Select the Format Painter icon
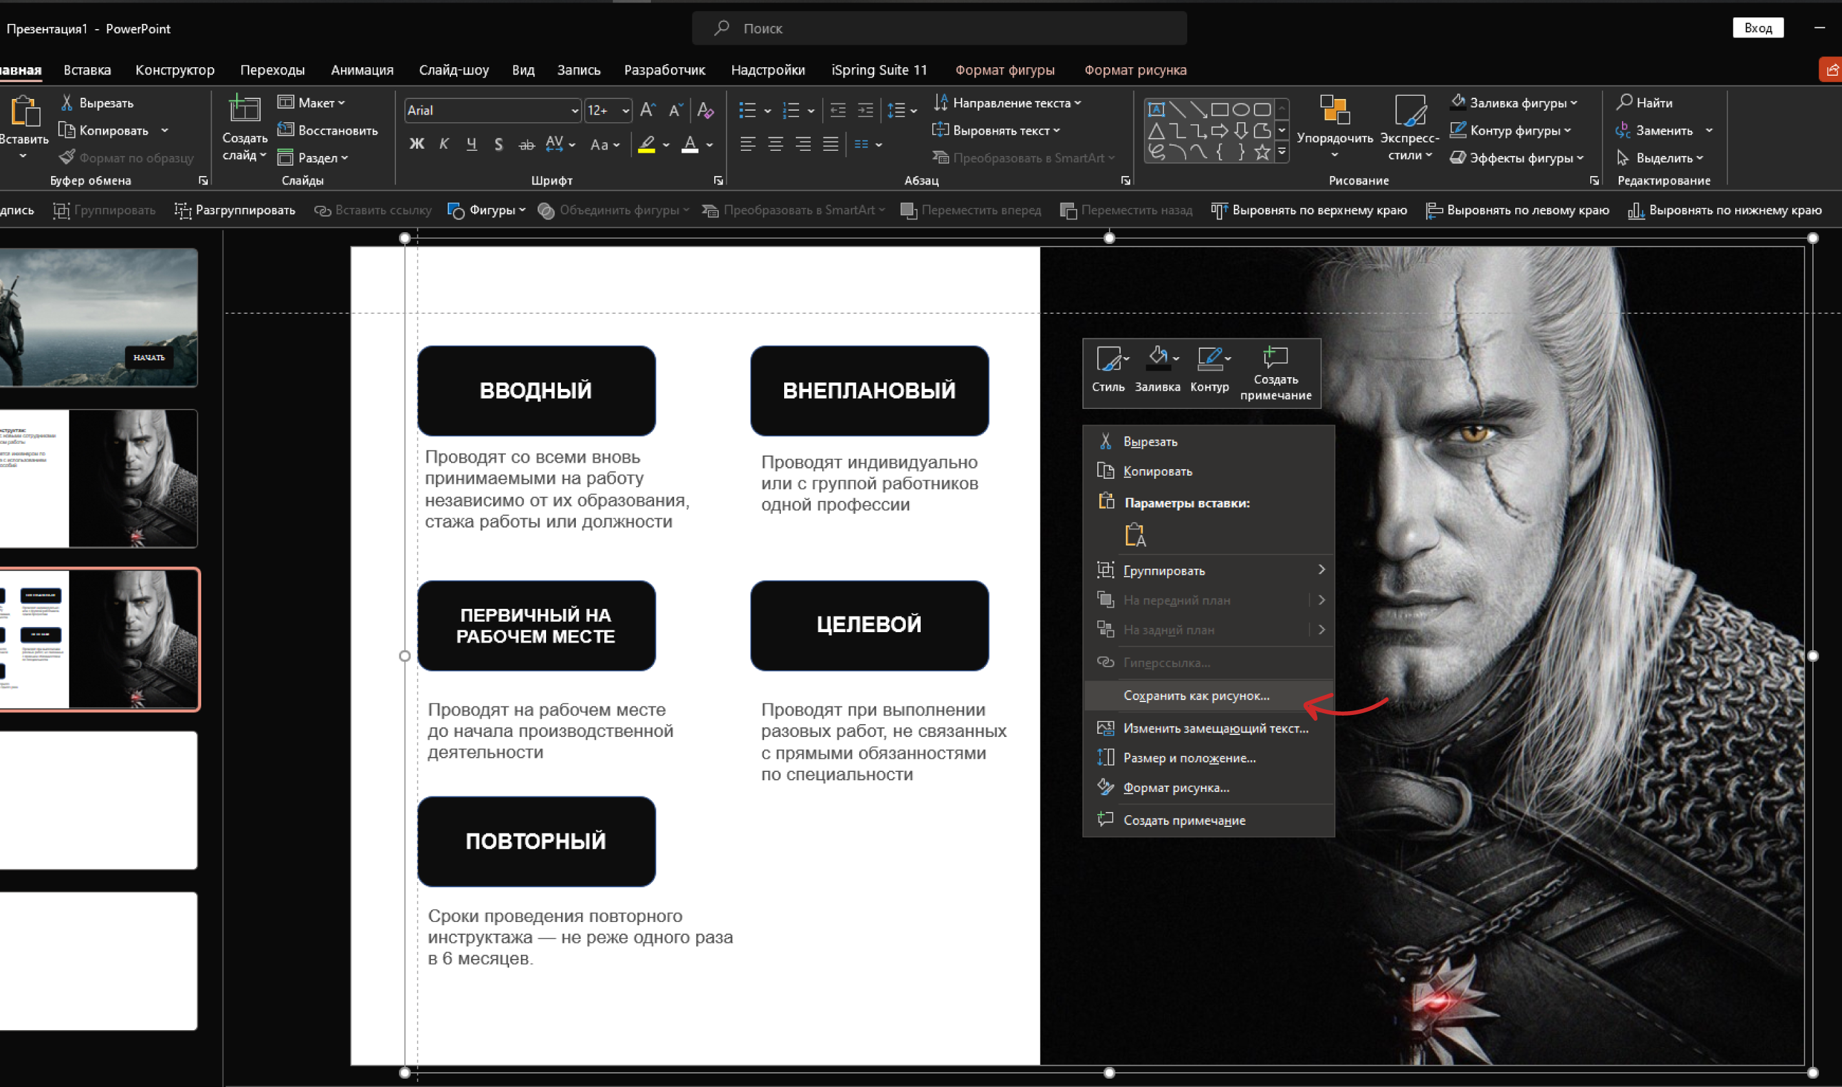 pyautogui.click(x=66, y=157)
